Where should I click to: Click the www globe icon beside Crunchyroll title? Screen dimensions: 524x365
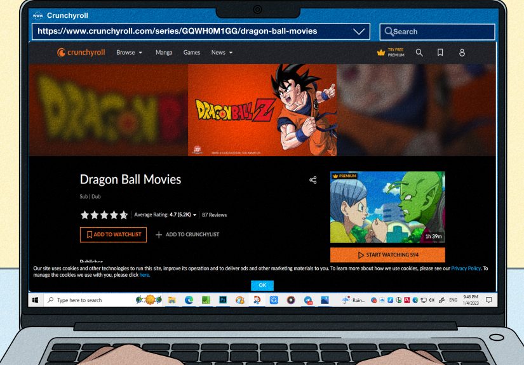point(37,15)
